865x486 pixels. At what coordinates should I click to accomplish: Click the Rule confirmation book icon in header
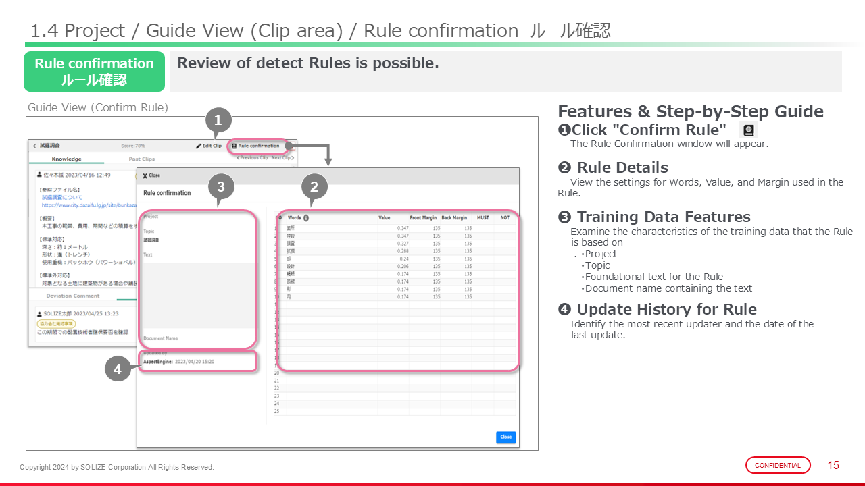pos(234,146)
